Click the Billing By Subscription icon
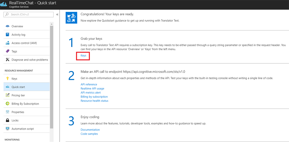 point(8,104)
